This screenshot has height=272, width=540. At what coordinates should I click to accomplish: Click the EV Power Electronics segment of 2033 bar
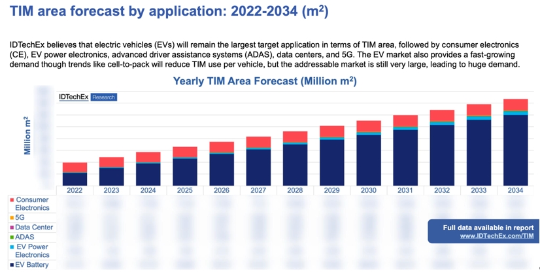[x=479, y=118]
